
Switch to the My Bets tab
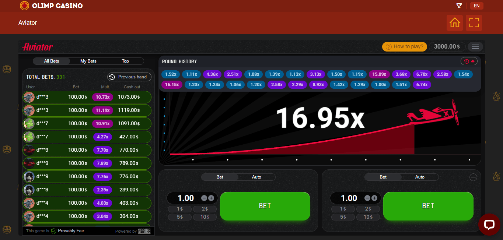pos(88,61)
